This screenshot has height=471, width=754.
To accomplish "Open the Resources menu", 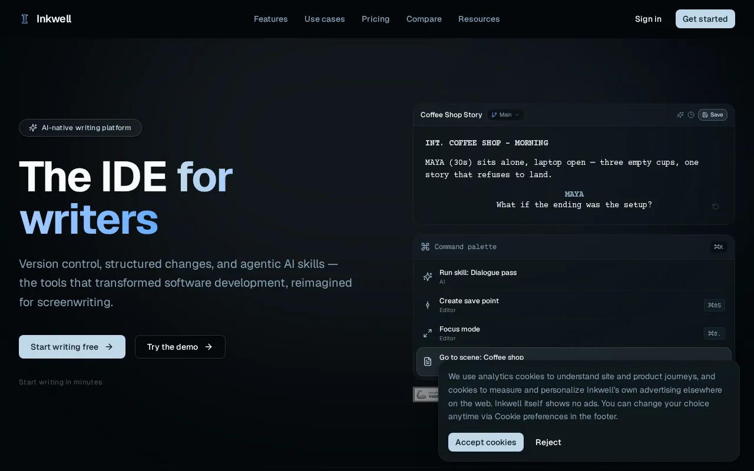I will (479, 19).
